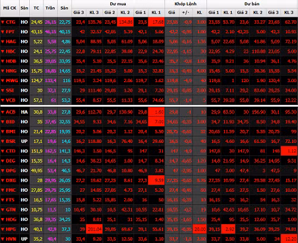This screenshot has height=243, width=298.
Task: Click the down-arrow icon next to FPT
Action: [2, 32]
